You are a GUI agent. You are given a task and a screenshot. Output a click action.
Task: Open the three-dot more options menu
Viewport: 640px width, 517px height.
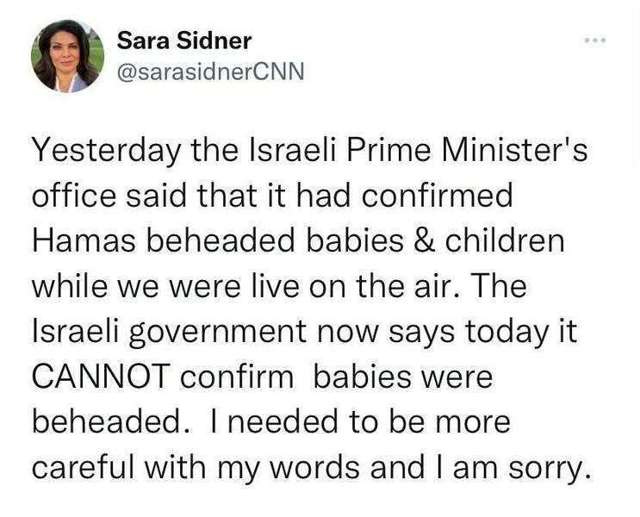point(594,41)
